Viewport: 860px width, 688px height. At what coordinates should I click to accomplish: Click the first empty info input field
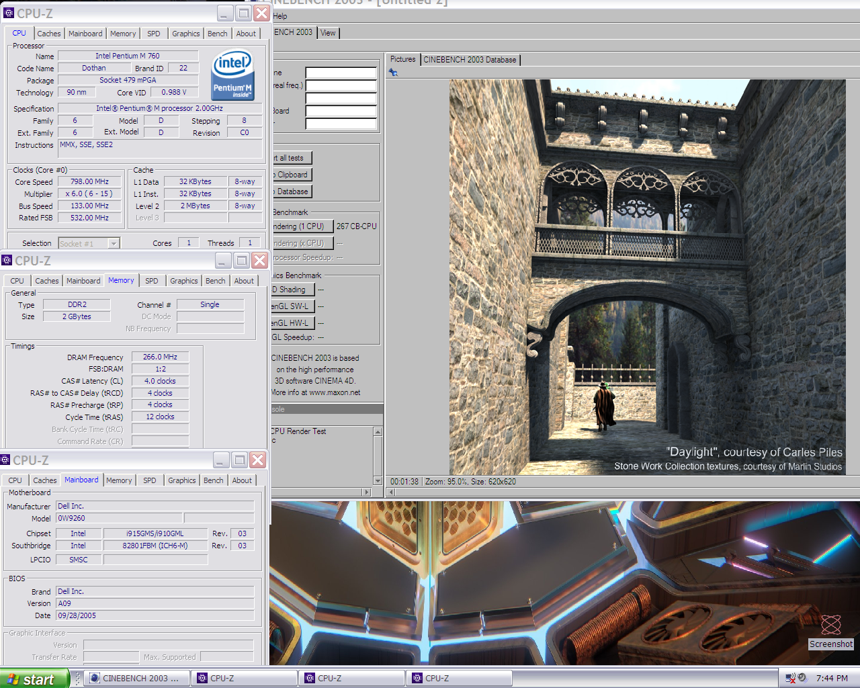(x=341, y=73)
